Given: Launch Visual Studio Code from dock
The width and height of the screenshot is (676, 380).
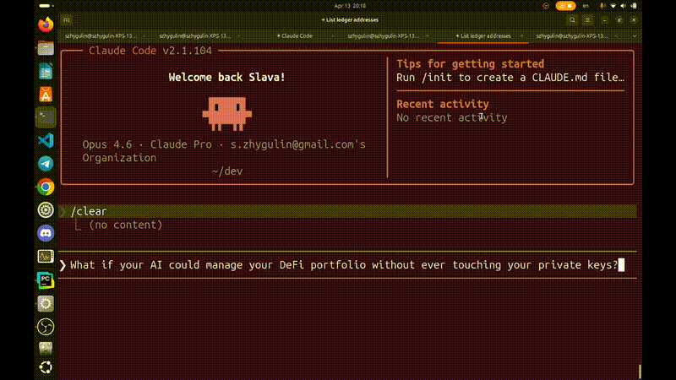Looking at the screenshot, I should pyautogui.click(x=46, y=140).
